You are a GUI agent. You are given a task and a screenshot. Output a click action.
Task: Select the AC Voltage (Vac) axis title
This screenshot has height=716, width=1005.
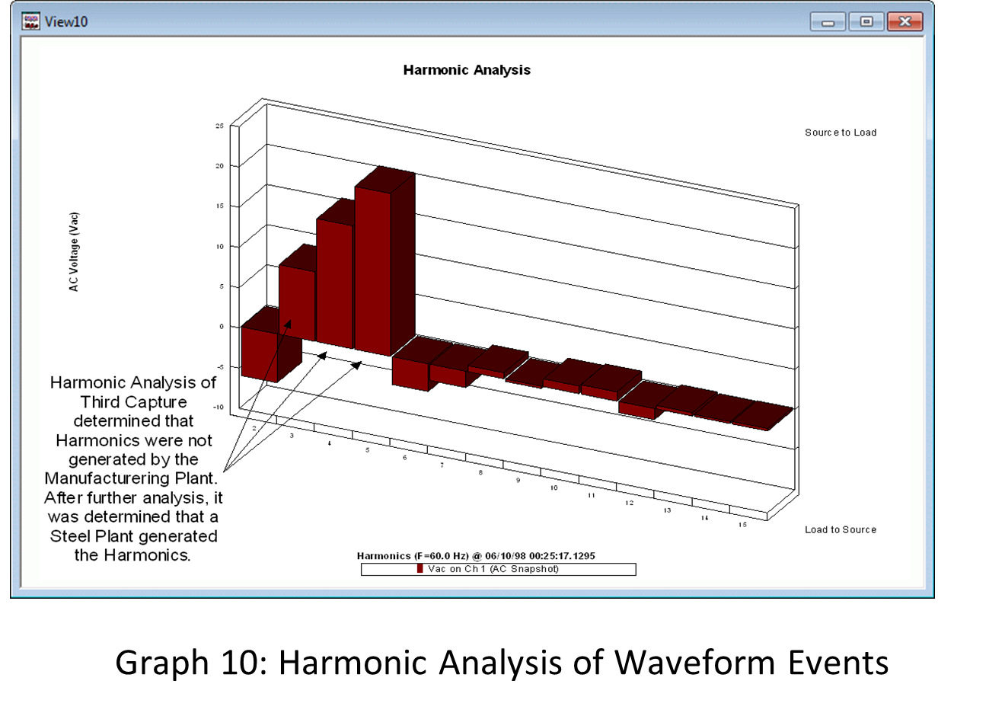74,251
